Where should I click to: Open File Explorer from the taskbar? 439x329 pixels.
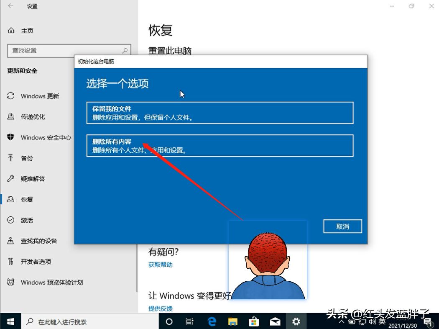coord(232,321)
